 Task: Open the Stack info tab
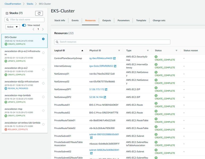[x=60, y=20]
